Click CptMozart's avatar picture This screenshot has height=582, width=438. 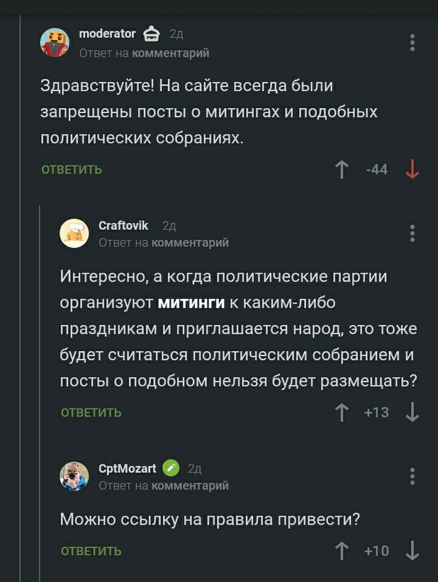pyautogui.click(x=74, y=476)
